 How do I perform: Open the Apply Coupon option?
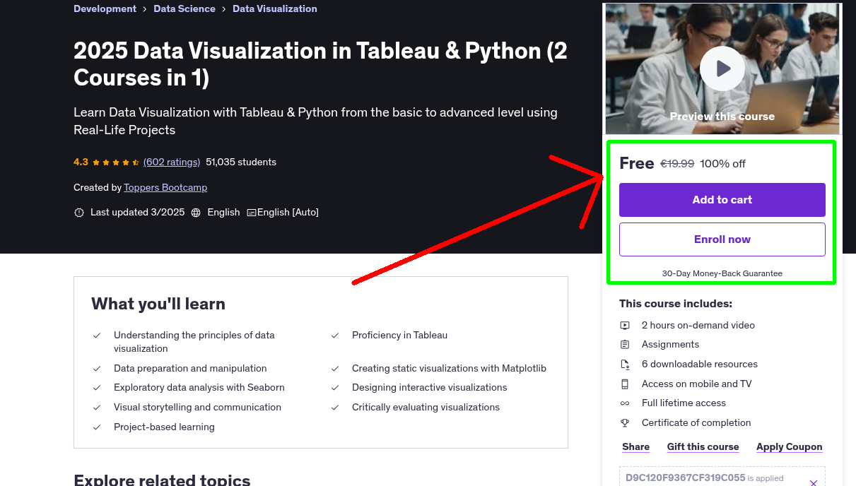point(789,446)
